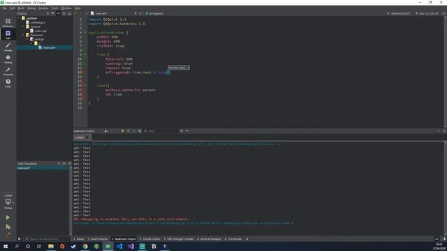447x251 pixels.
Task: Open the Help menu
Action: coord(78,8)
